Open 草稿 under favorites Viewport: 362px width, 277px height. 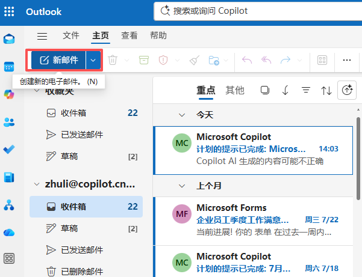point(86,156)
